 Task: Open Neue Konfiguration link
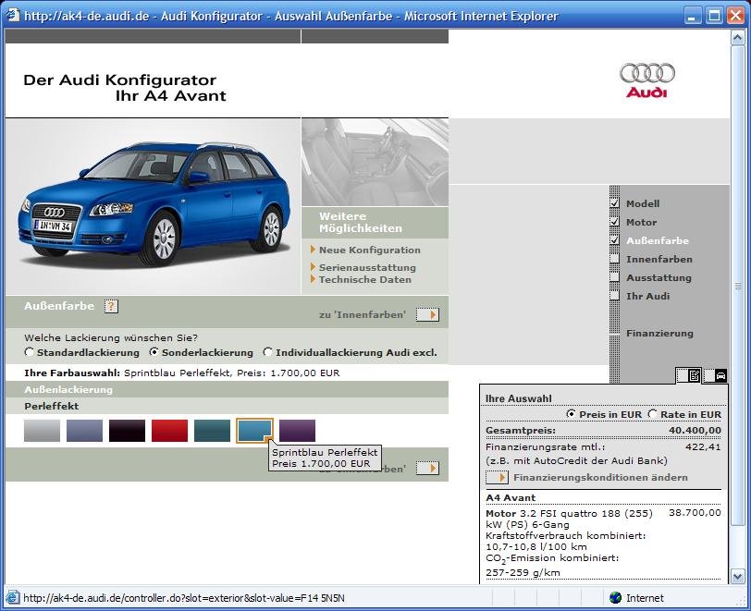pos(369,251)
